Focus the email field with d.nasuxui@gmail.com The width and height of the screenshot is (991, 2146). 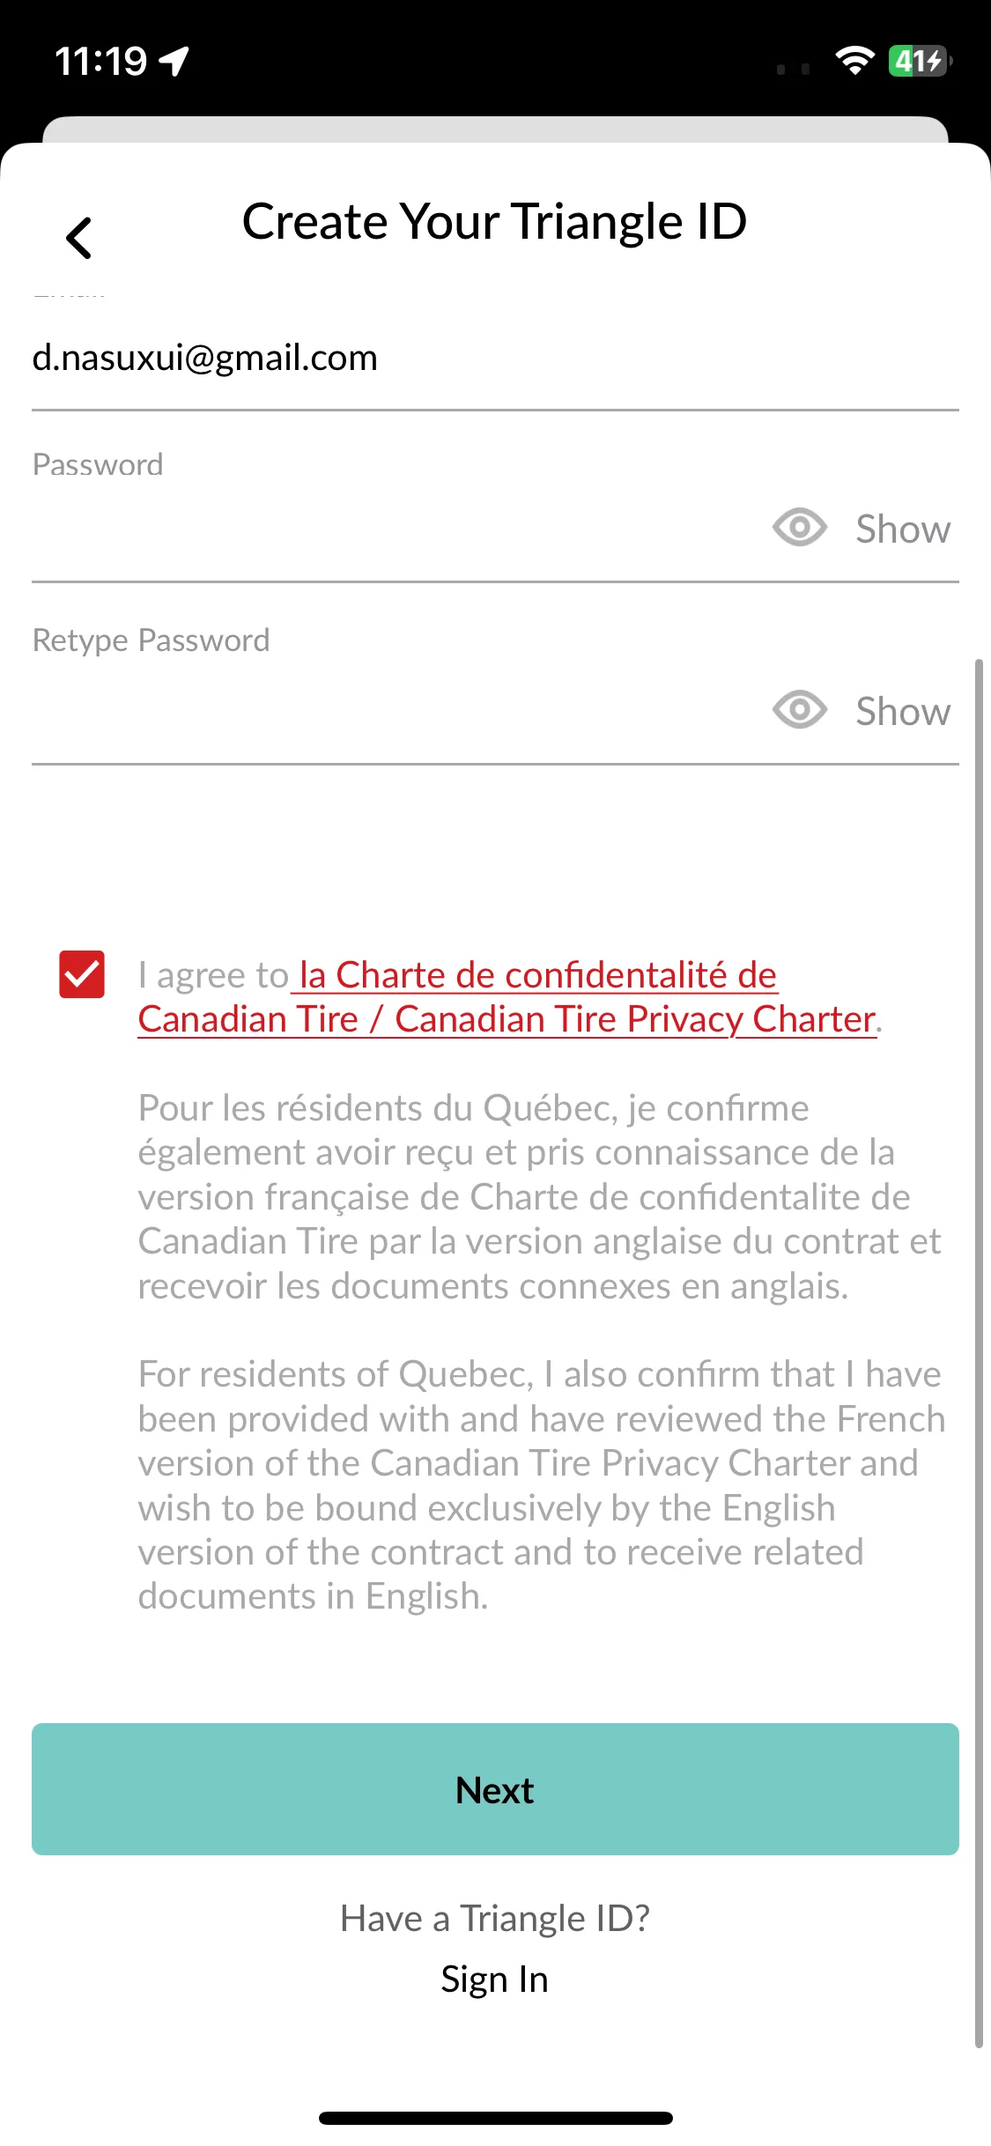pos(495,358)
